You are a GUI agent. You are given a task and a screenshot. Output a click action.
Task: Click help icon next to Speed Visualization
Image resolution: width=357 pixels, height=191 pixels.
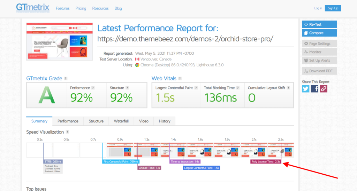click(67, 132)
